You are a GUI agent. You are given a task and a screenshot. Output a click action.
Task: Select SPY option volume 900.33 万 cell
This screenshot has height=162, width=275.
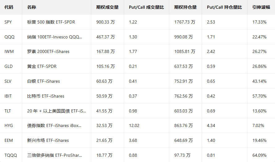105,22
